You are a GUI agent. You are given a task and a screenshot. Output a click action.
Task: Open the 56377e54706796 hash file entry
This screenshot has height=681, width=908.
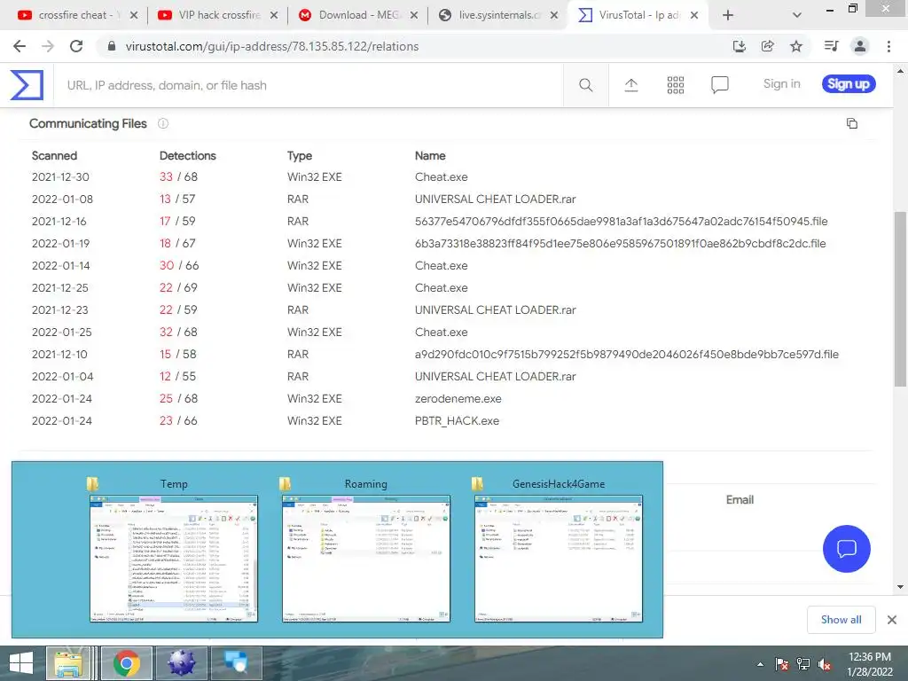pos(621,221)
